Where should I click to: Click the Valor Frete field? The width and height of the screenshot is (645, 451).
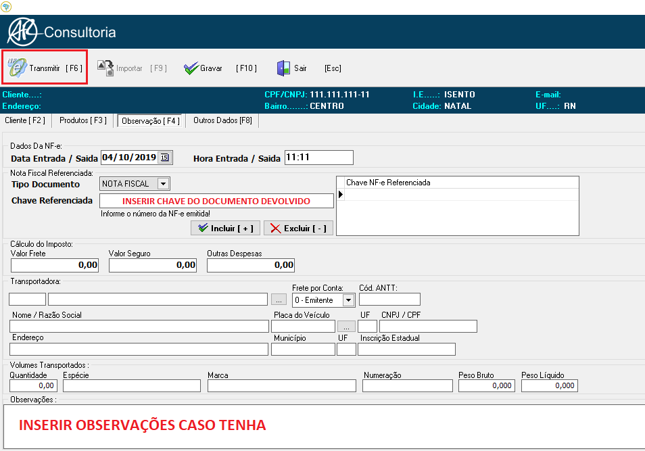(55, 266)
